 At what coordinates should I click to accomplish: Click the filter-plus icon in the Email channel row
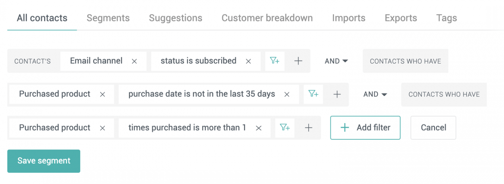275,61
